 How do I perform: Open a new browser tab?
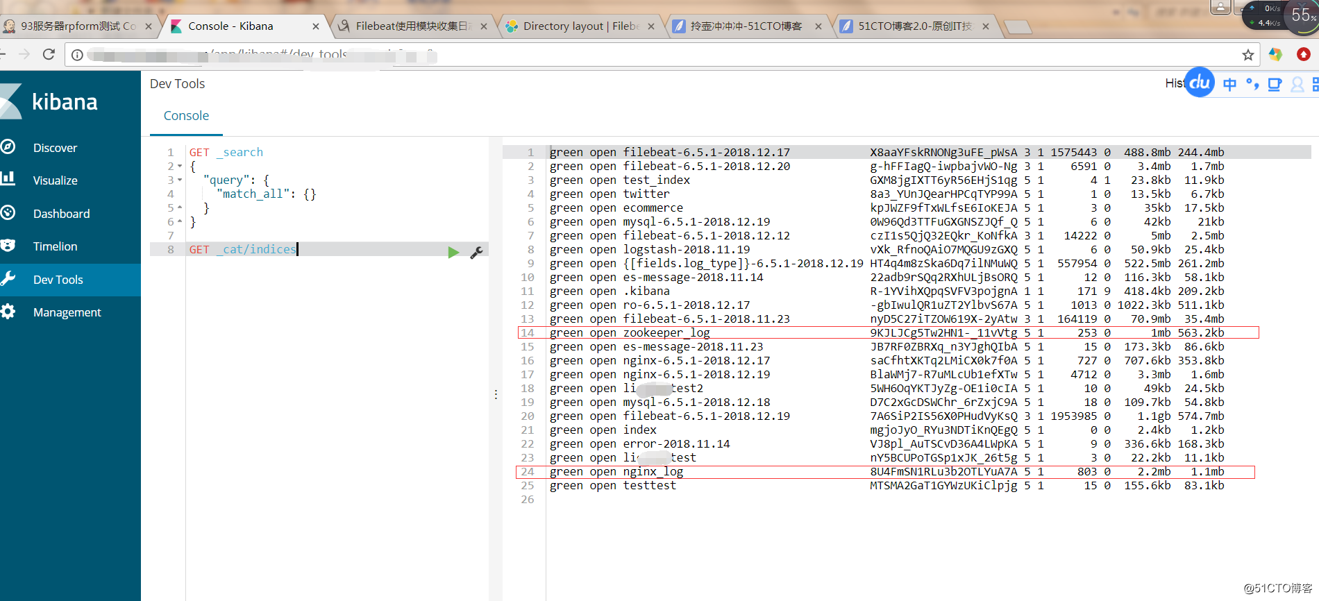(1018, 27)
